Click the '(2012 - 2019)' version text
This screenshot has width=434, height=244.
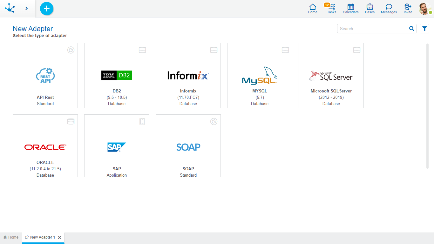[331, 97]
